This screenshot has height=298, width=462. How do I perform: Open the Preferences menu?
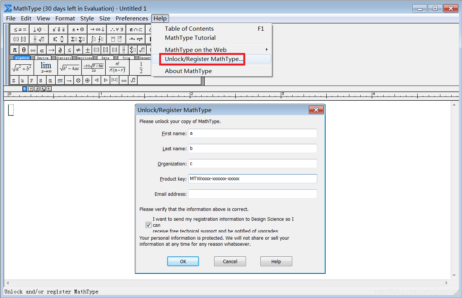[x=132, y=18]
